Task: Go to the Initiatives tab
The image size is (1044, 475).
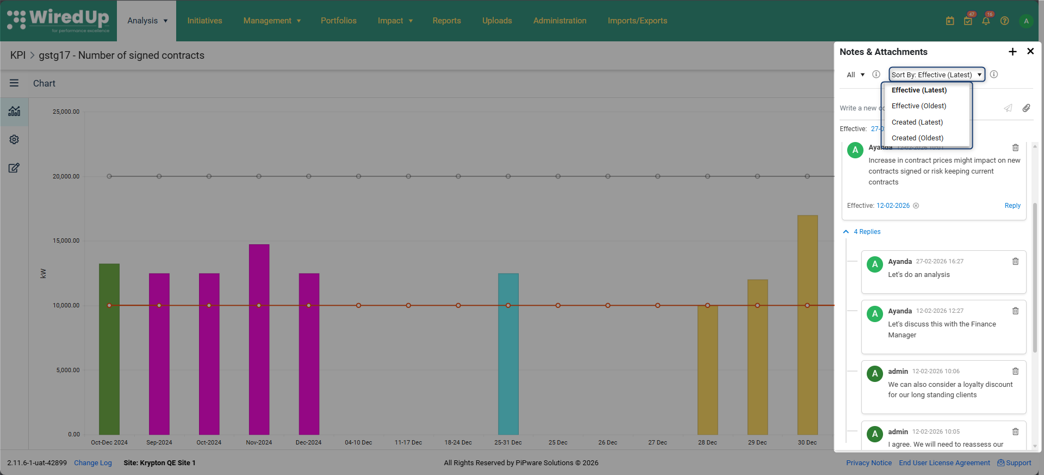Action: click(204, 21)
